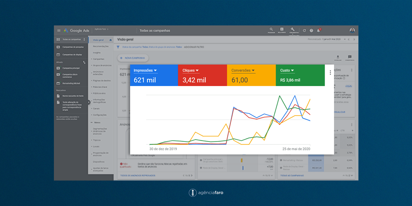The width and height of the screenshot is (412, 206).
Task: Select Todas as campanhas in sidebar
Action: point(71,39)
